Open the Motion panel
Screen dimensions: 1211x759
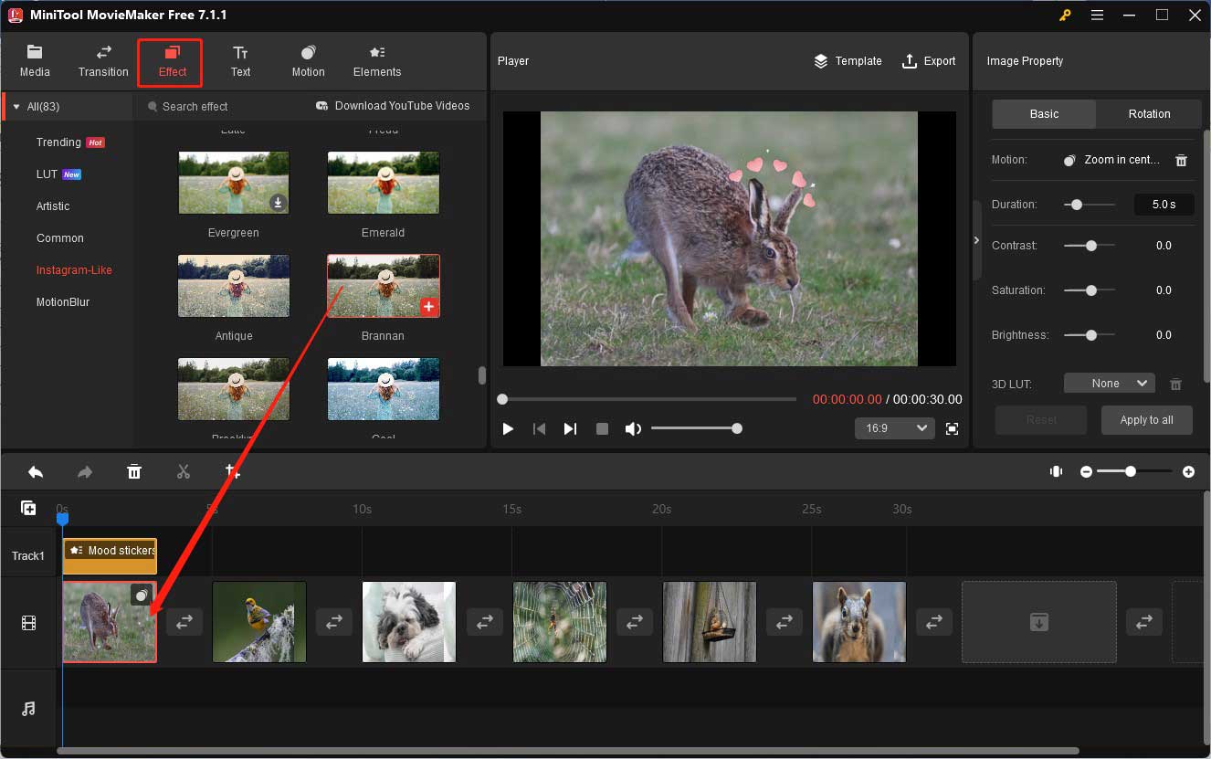click(x=308, y=60)
